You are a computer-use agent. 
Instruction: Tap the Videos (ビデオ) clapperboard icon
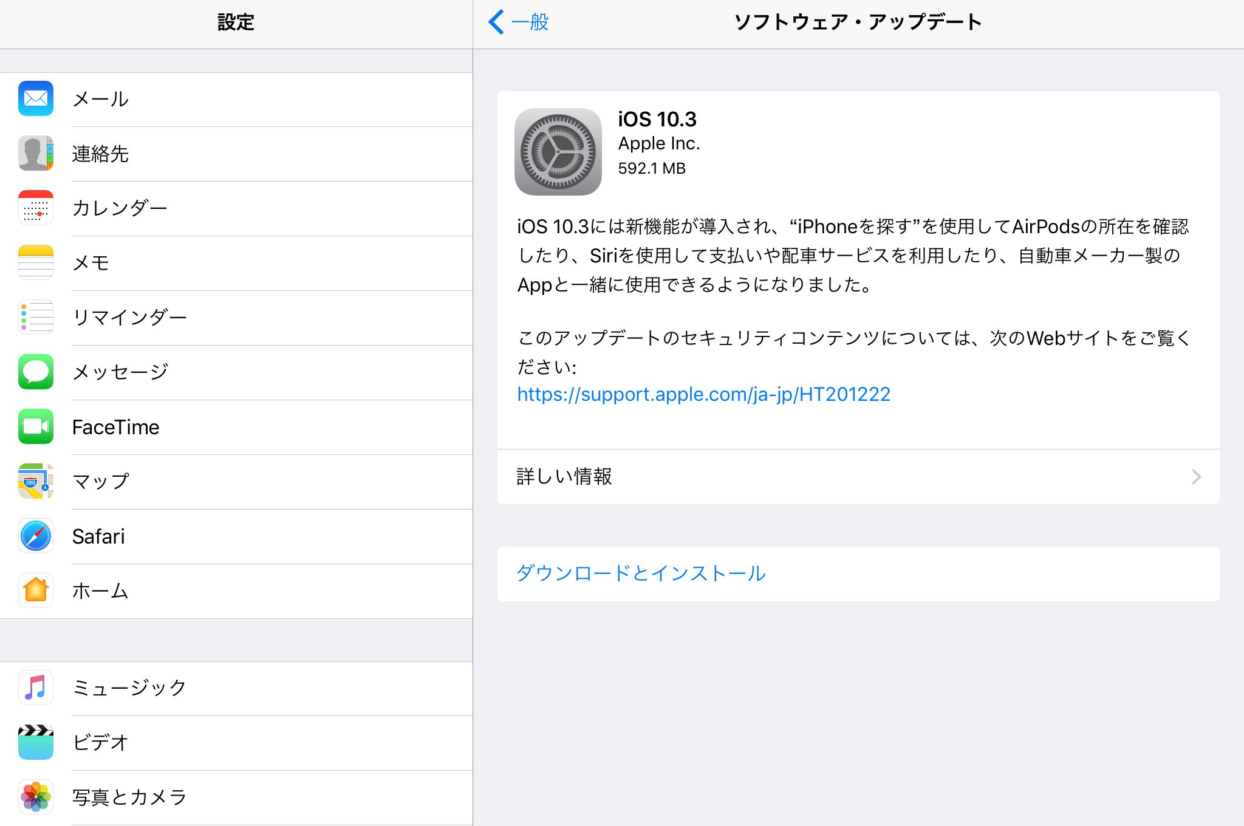tap(36, 742)
